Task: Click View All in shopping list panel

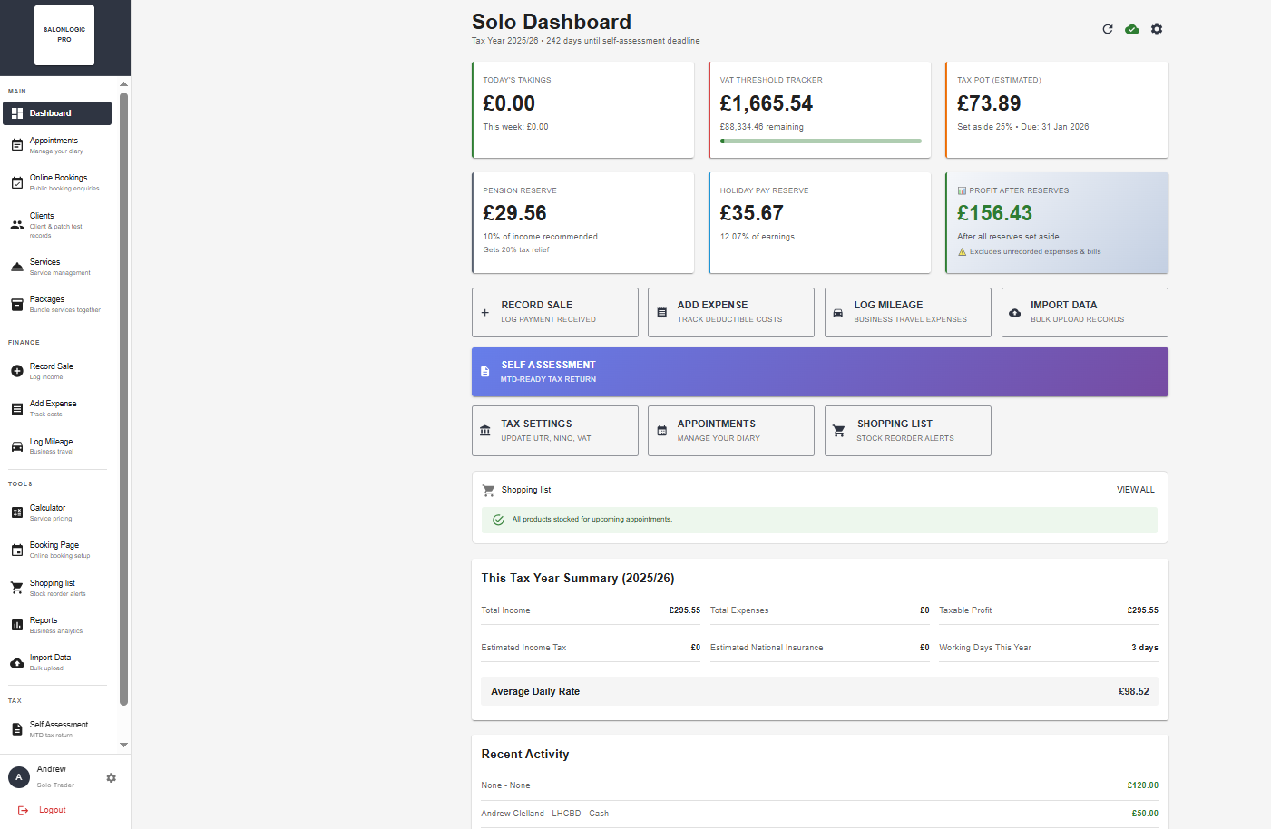Action: 1136,490
